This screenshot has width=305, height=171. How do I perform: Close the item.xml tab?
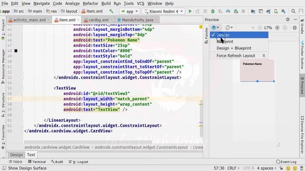[x=78, y=20]
